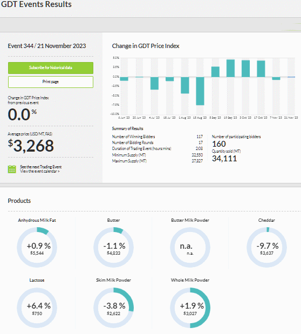Screen dimensions: 301x334
Task: Click the +1.9 % Whole Milk Powder value
Action: (191, 306)
